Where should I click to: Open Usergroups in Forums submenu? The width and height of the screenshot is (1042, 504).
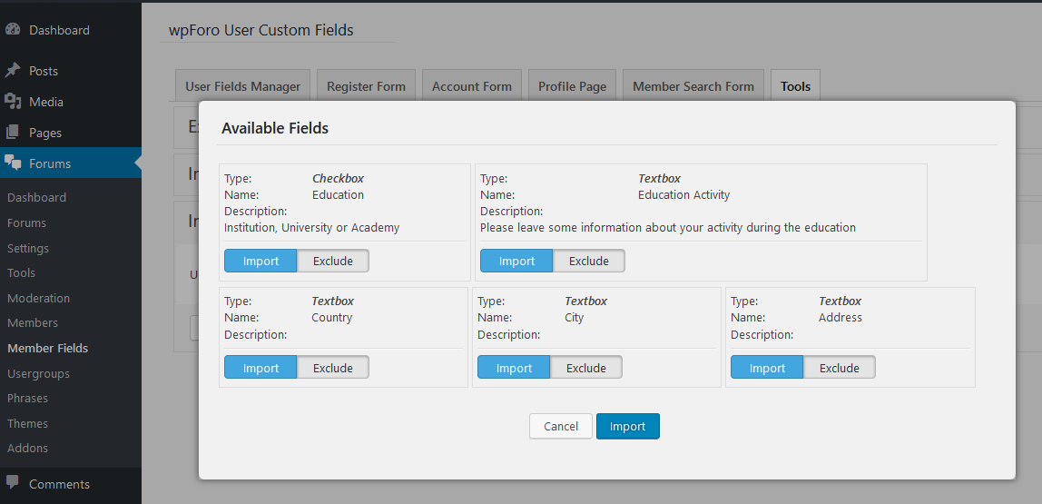coord(38,373)
